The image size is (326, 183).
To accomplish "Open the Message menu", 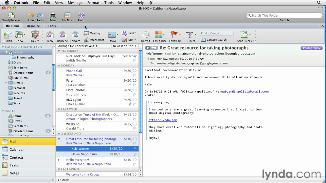I will click(75, 3).
